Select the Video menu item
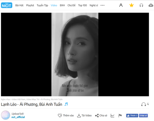 pyautogui.click(x=54, y=5)
